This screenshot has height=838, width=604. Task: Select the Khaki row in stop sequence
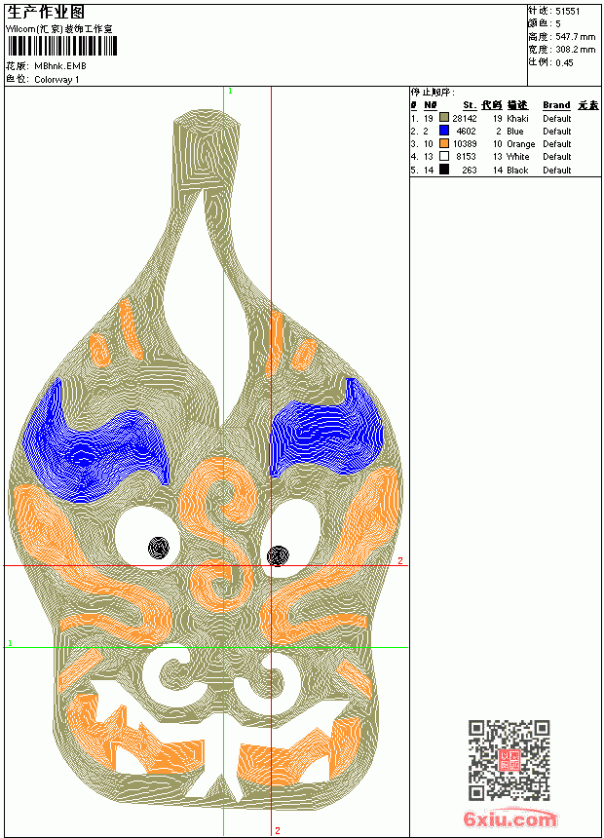click(x=505, y=118)
